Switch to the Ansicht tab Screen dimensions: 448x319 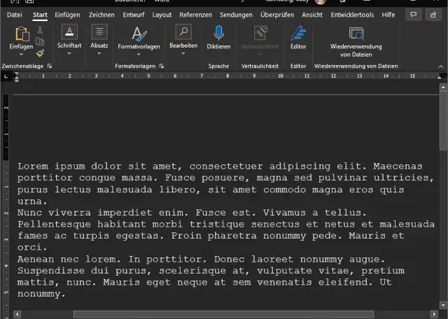pos(312,15)
